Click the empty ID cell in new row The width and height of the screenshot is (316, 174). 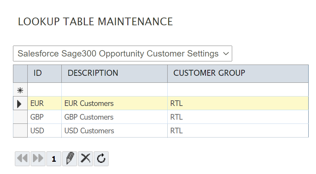[x=44, y=90]
